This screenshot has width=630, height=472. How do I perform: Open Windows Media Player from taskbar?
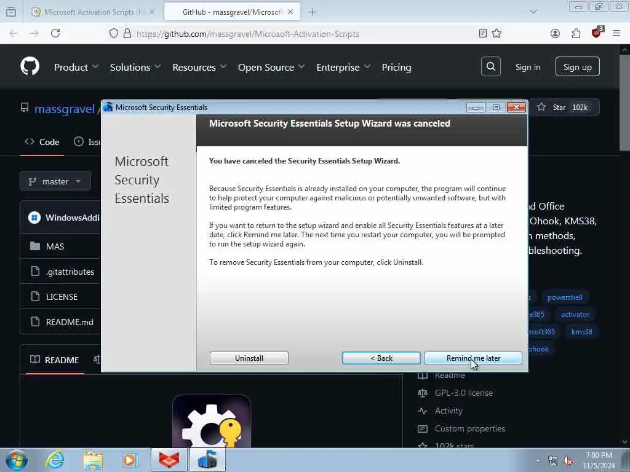click(x=130, y=460)
